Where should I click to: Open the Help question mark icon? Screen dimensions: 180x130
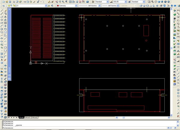88,2
